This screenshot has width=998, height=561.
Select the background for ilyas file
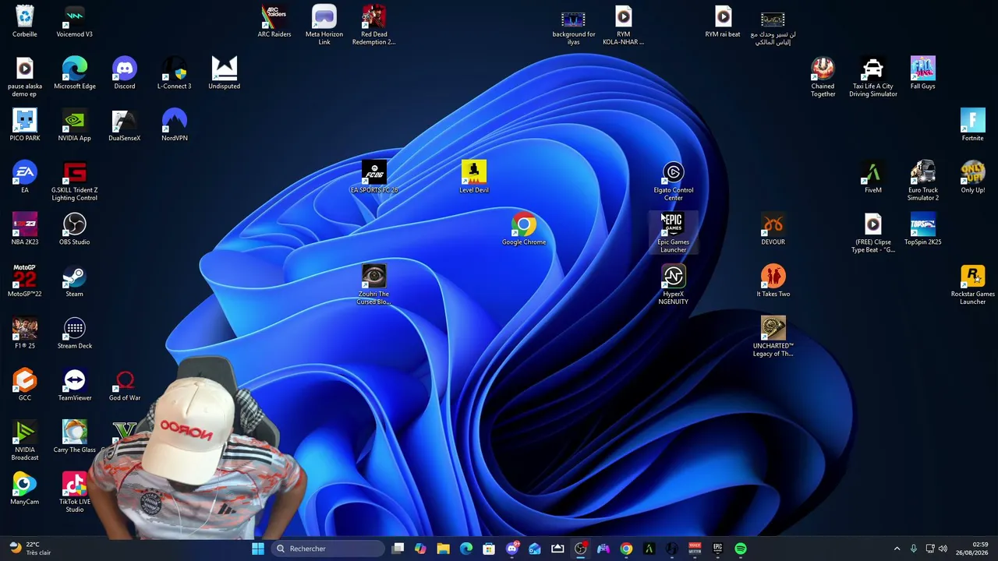[574, 26]
